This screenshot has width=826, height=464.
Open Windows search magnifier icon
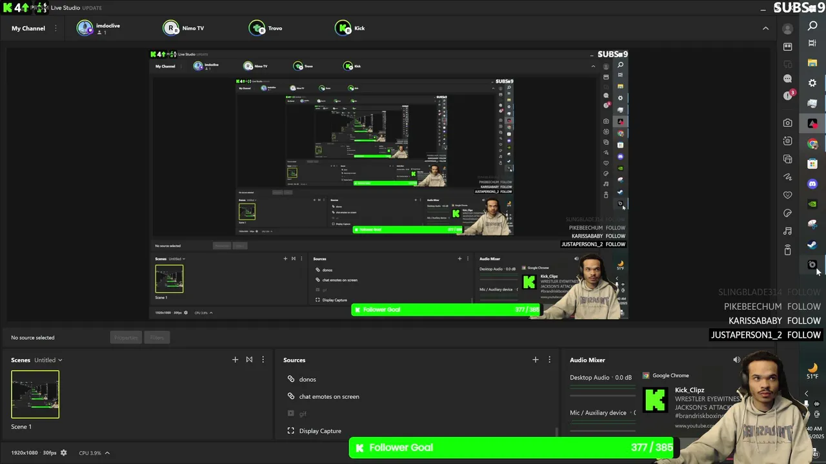point(812,26)
